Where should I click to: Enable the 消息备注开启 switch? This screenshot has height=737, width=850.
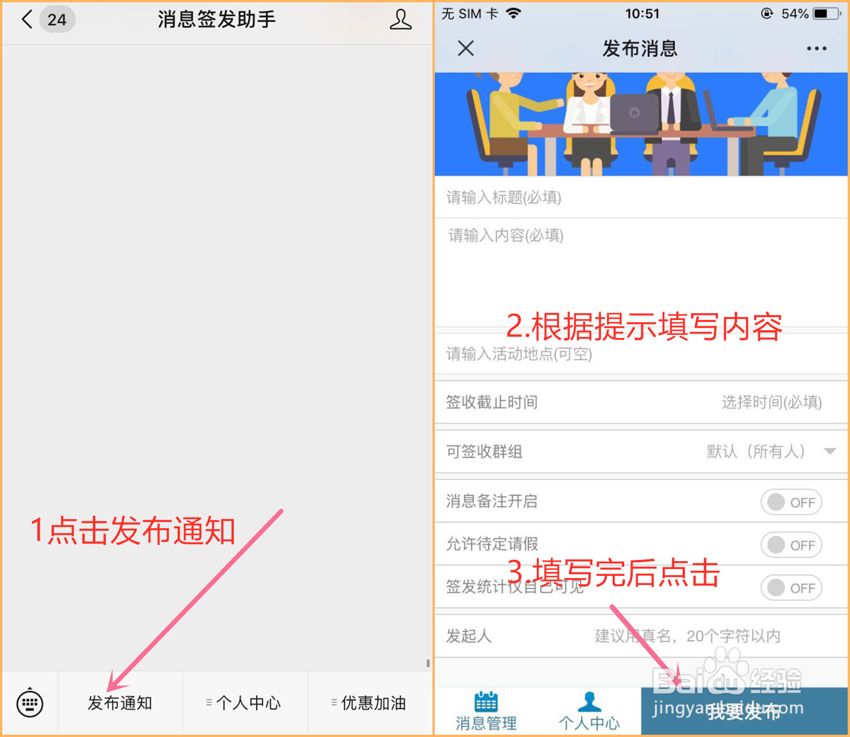tap(791, 502)
